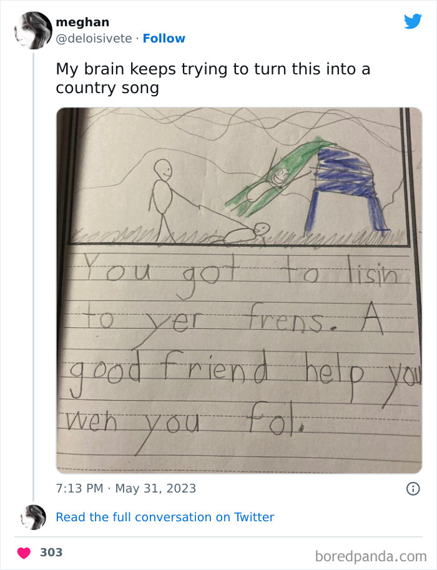Click the Twitter bird icon
Image resolution: width=437 pixels, height=570 pixels.
pos(412,21)
